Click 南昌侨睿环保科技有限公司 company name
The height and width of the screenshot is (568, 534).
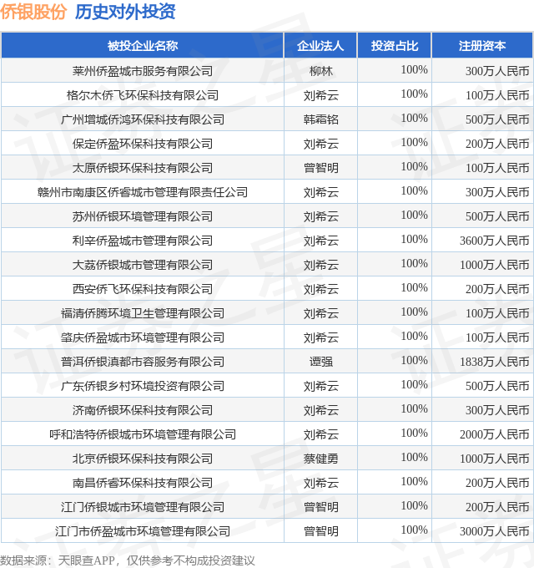pos(143,483)
